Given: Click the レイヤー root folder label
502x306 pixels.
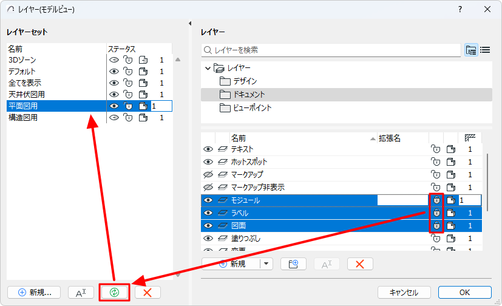Looking at the screenshot, I should pos(239,68).
